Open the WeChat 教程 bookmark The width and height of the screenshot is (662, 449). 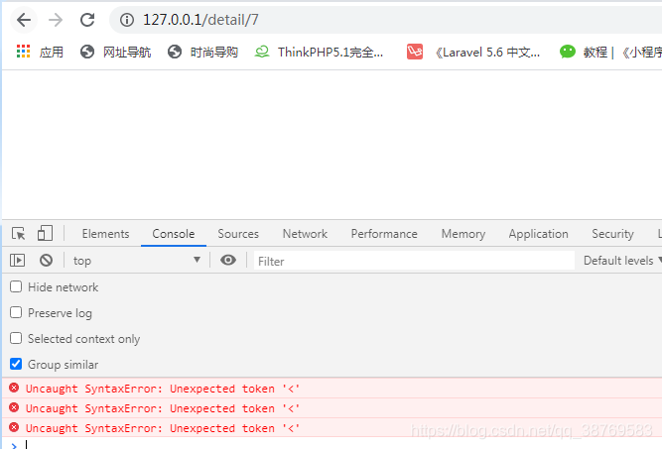610,52
